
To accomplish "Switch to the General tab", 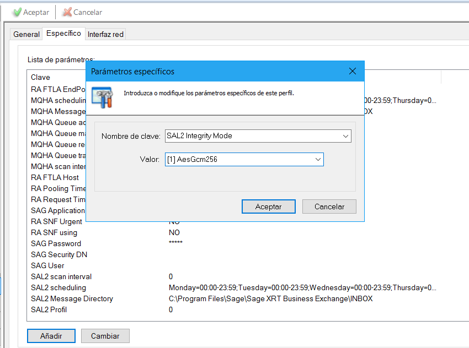I will [26, 34].
